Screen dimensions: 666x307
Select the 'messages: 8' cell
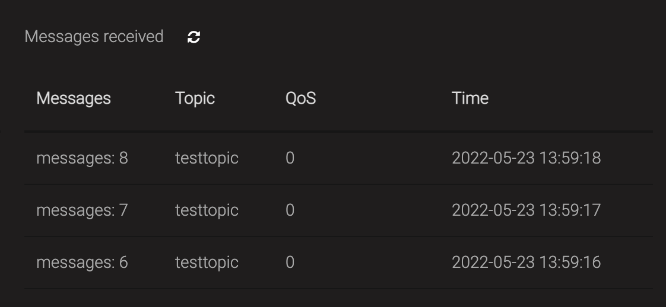(82, 158)
